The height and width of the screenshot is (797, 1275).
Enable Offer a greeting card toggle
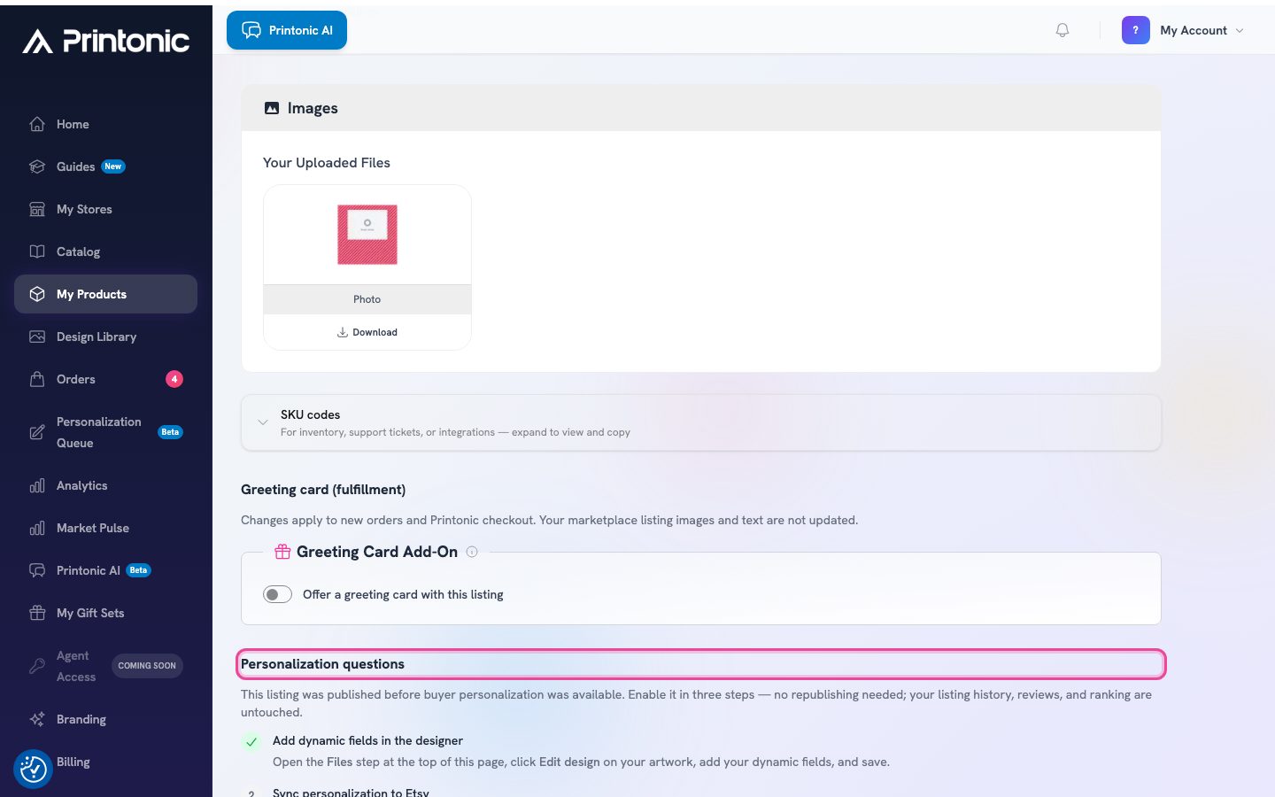[277, 594]
